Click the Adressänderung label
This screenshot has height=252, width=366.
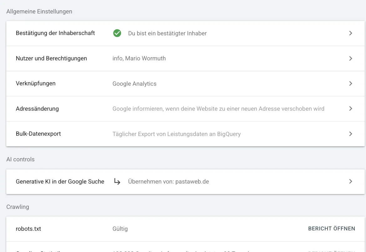(37, 109)
